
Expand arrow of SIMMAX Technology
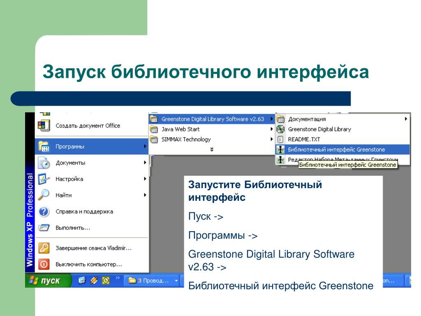(272, 139)
